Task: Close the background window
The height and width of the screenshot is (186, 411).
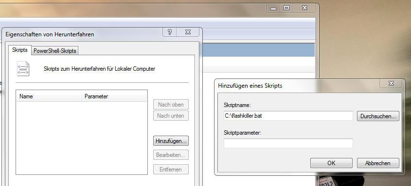Action: (304, 8)
